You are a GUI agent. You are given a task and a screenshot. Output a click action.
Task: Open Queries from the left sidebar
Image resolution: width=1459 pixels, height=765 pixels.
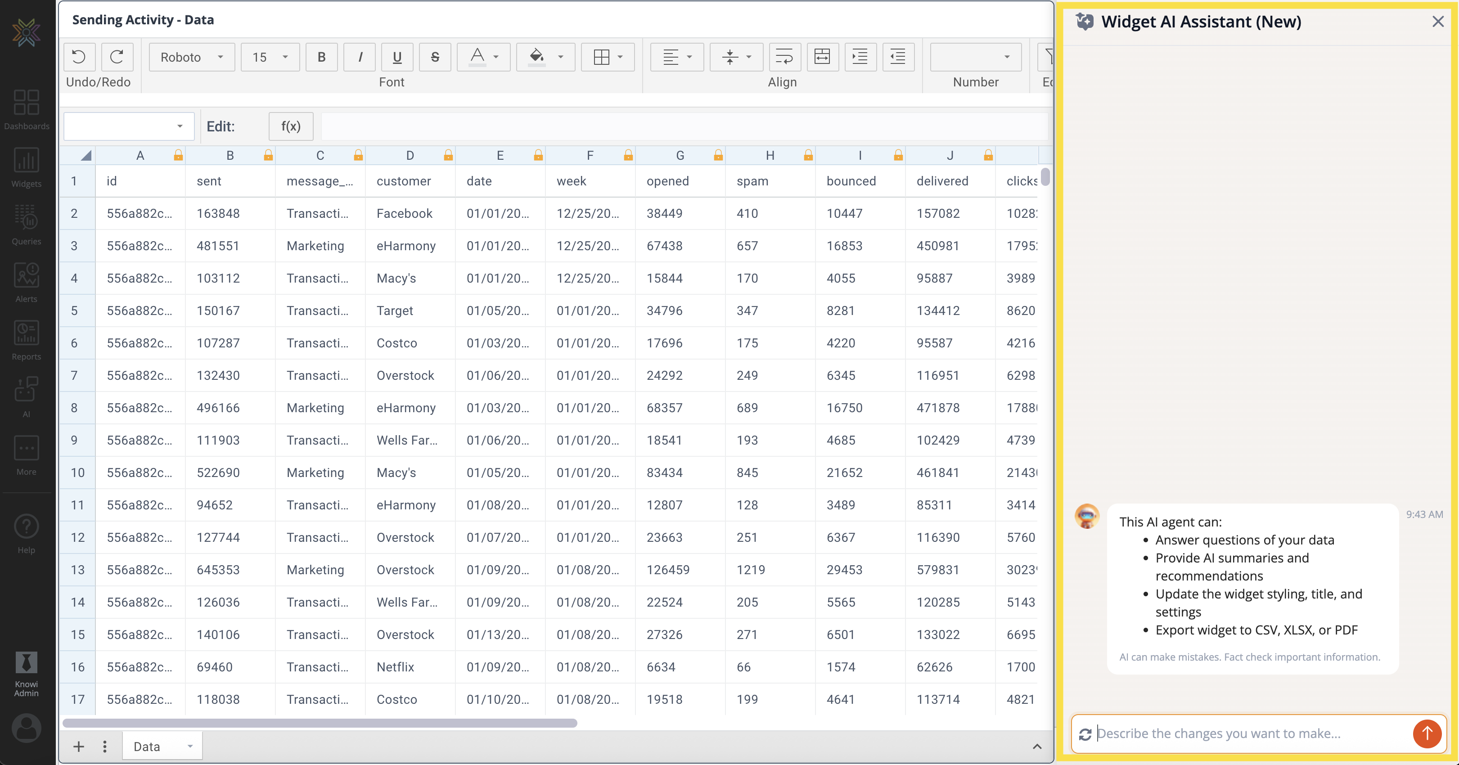tap(26, 224)
